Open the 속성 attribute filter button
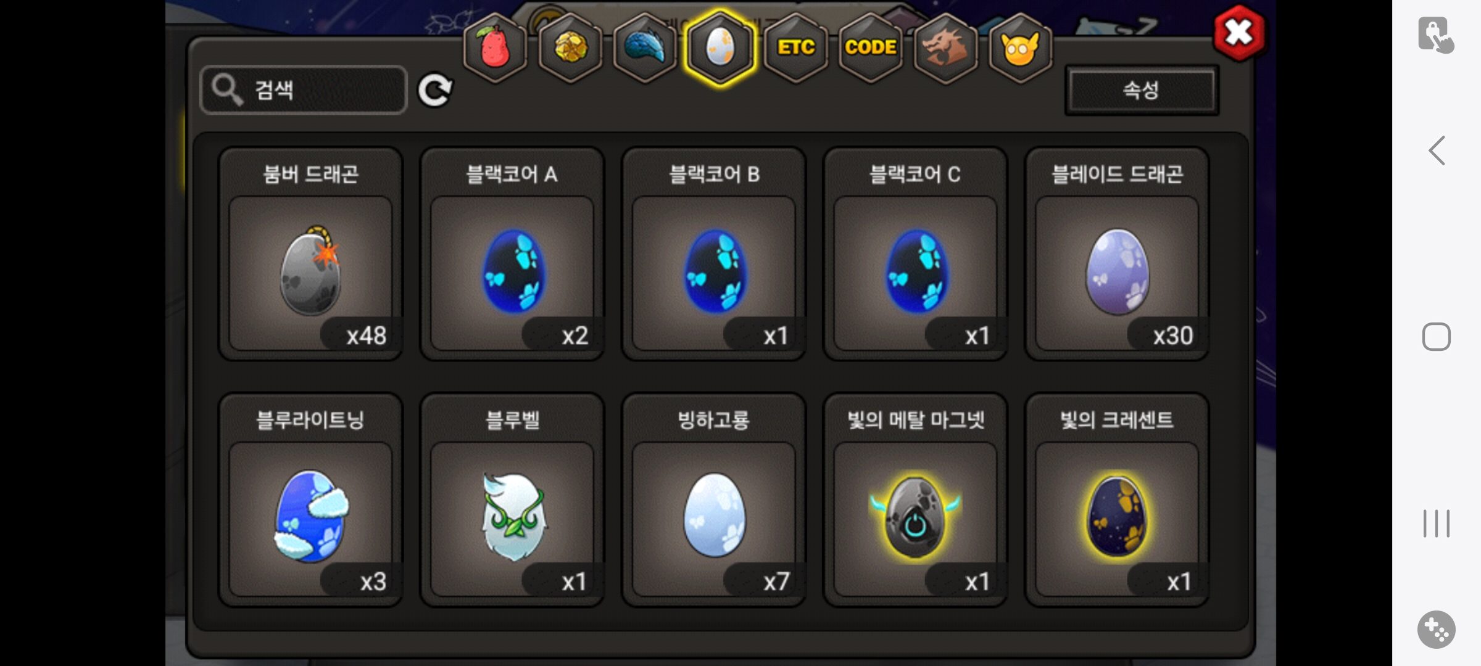 coord(1142,90)
